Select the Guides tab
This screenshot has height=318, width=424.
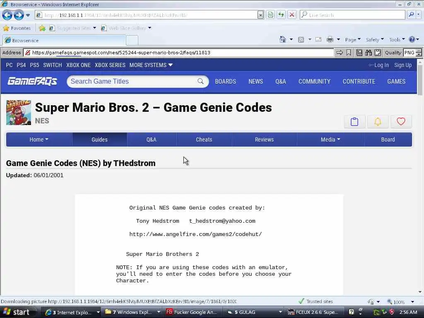99,140
